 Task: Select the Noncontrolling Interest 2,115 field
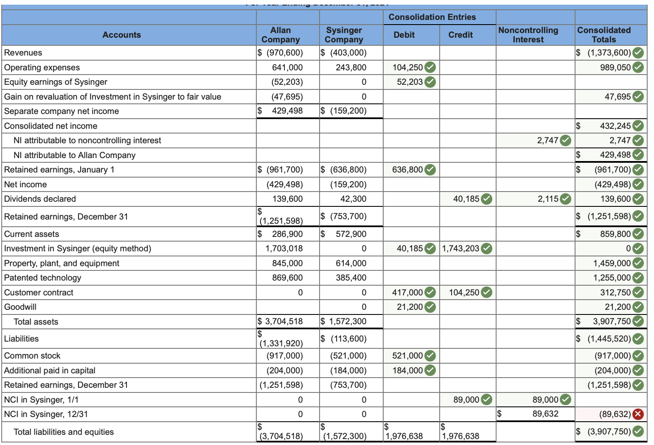(535, 199)
